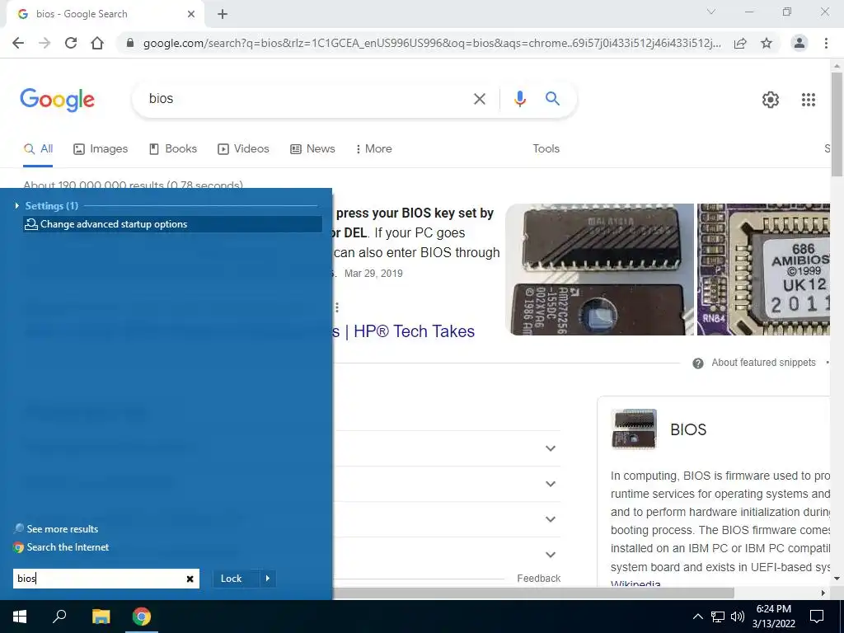Screen dimensions: 844x633
Task: Switch to Images results tab
Action: tap(101, 149)
